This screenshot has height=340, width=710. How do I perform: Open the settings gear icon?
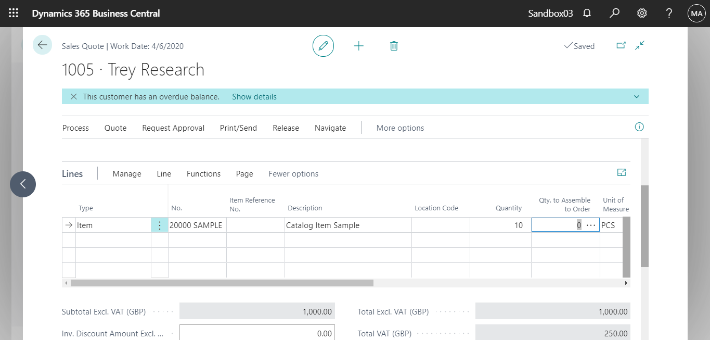coord(642,14)
